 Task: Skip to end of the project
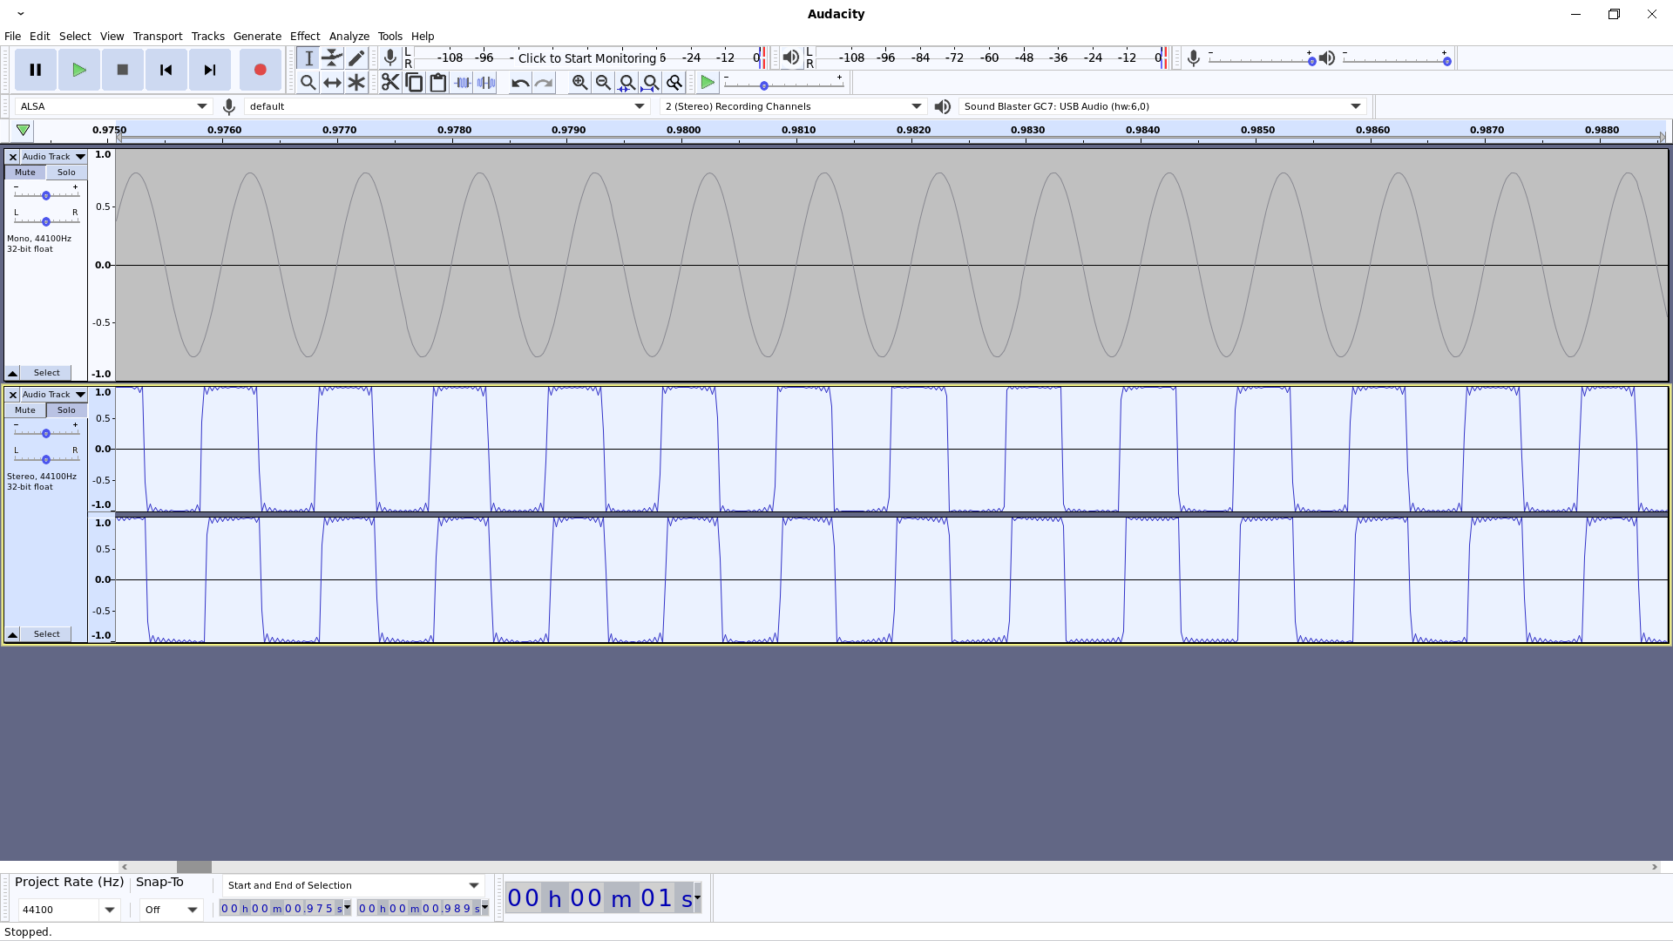pos(210,70)
